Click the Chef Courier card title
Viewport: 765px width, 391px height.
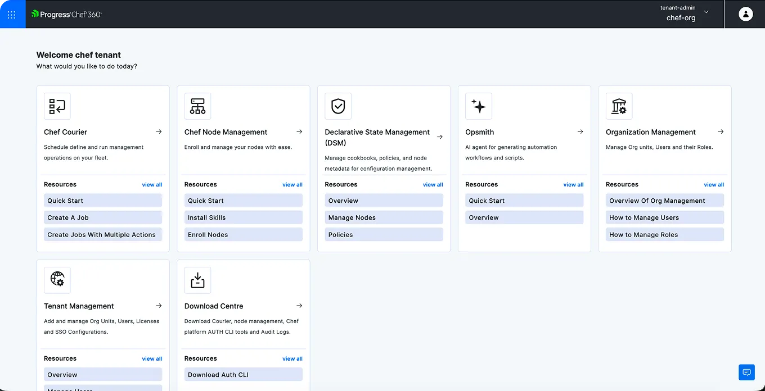click(66, 132)
